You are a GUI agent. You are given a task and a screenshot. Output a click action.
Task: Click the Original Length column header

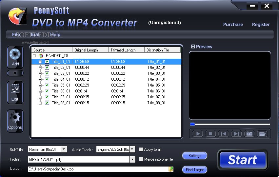[90, 50]
